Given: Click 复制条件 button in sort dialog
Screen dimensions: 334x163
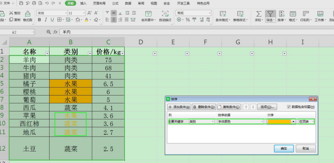Looking at the screenshot, I should (x=229, y=107).
